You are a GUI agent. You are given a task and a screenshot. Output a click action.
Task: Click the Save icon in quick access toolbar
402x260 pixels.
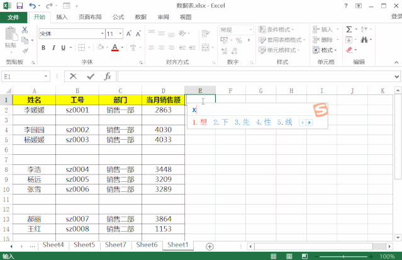(x=20, y=6)
